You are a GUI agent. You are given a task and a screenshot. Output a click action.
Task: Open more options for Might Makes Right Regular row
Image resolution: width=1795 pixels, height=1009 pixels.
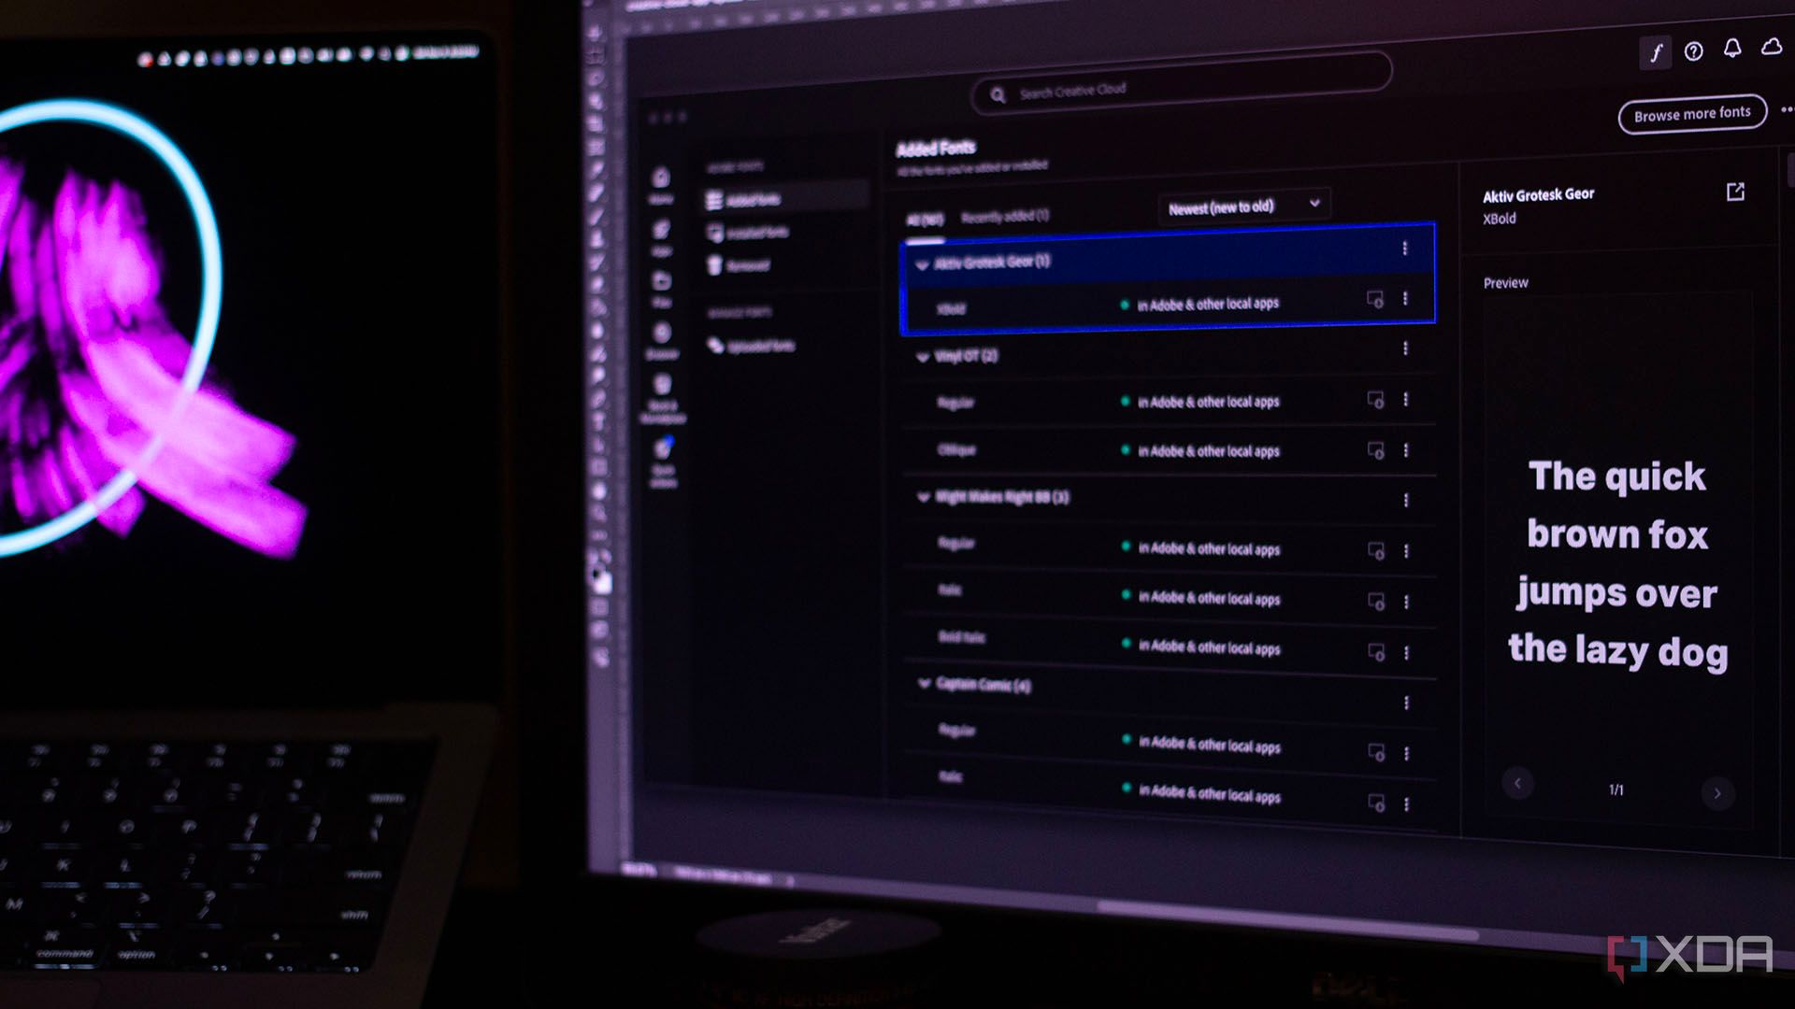[1406, 551]
